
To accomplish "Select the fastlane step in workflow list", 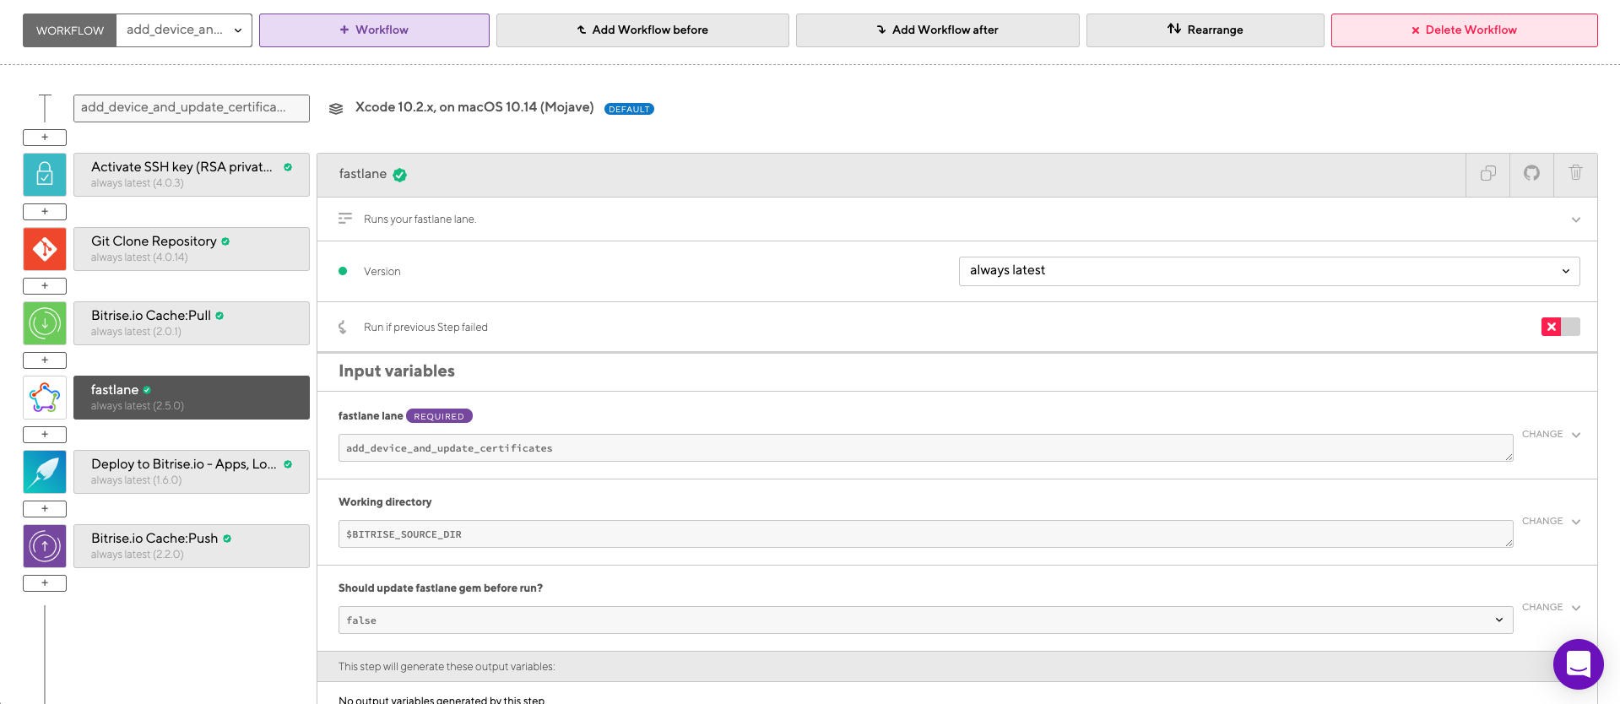I will tap(192, 398).
